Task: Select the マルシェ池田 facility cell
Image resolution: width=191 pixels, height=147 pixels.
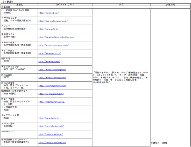Action: tap(19, 126)
